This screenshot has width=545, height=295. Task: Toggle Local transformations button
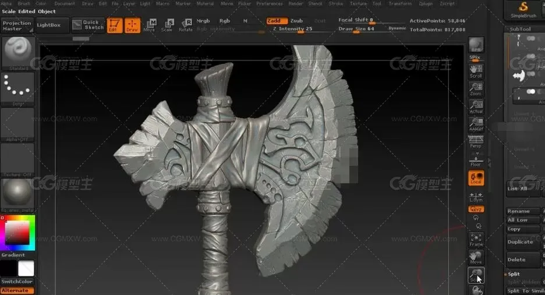pyautogui.click(x=476, y=178)
